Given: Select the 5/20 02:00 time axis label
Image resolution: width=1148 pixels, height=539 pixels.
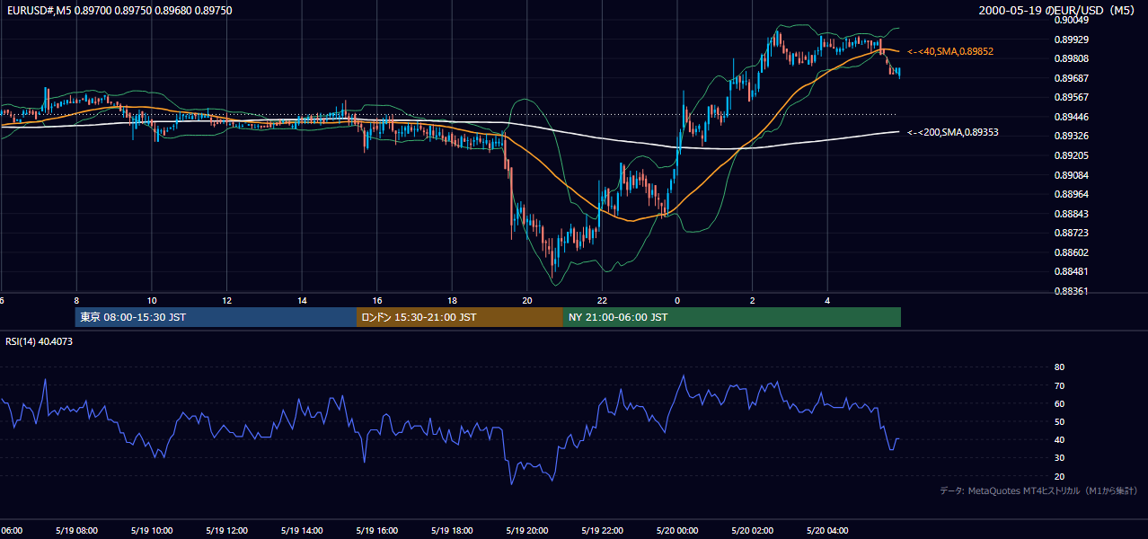Looking at the screenshot, I should [x=753, y=531].
